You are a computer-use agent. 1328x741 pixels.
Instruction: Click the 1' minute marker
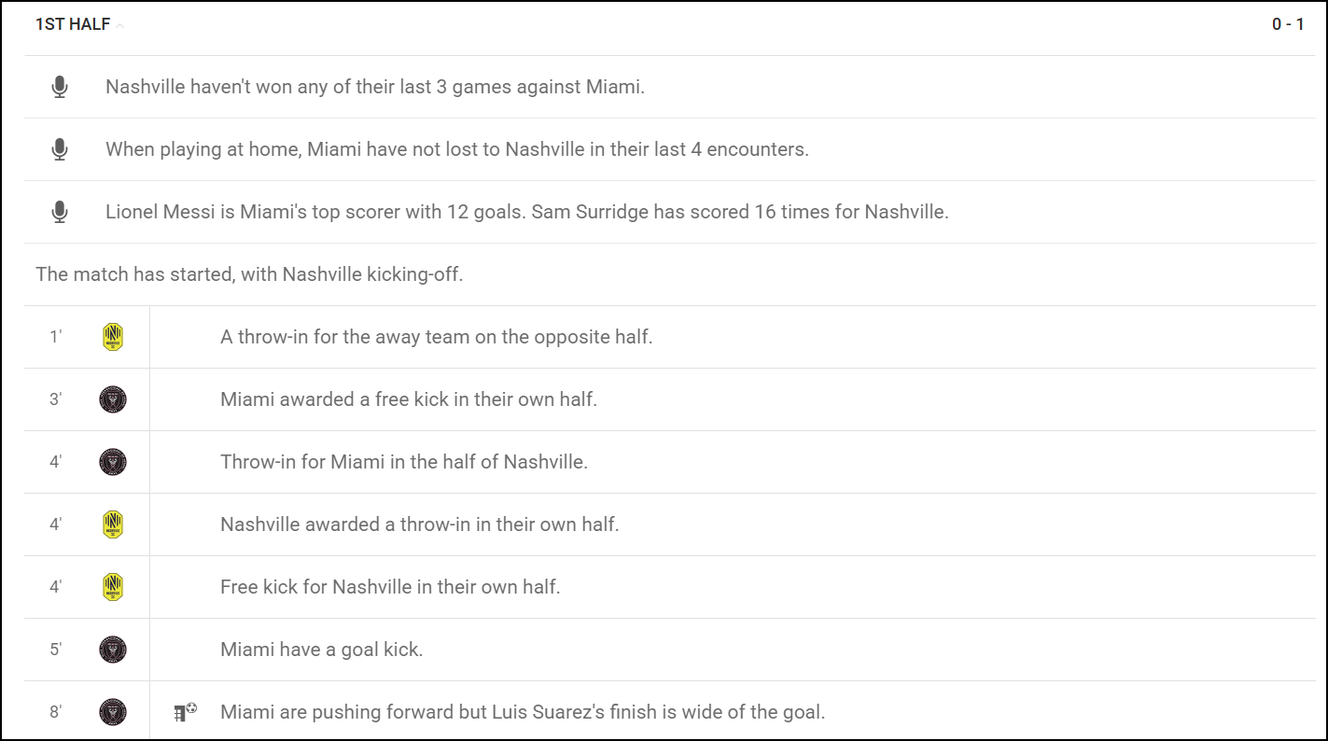tap(56, 337)
